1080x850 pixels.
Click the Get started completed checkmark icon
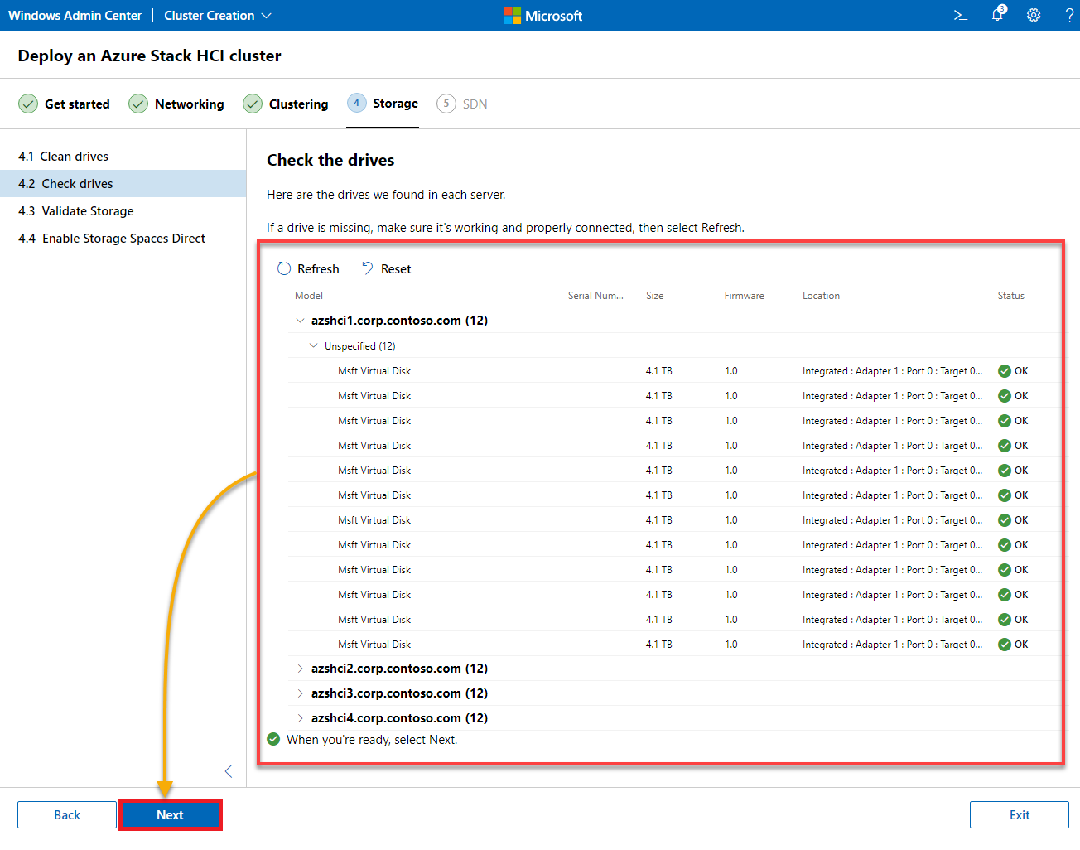28,104
